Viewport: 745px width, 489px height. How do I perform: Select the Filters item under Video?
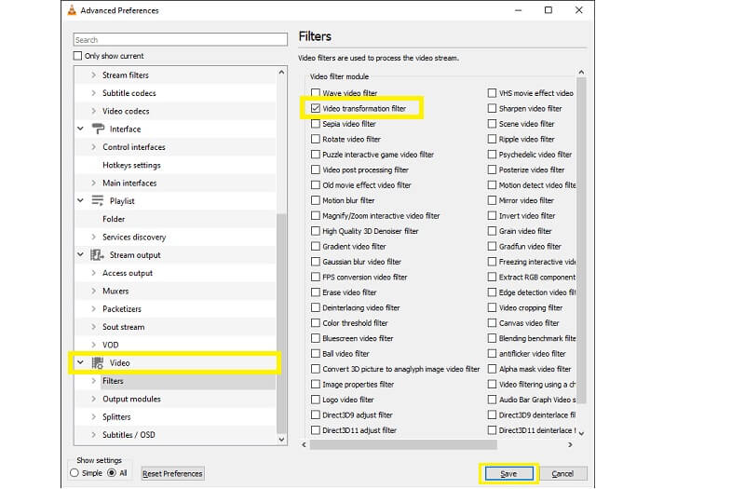click(x=113, y=381)
